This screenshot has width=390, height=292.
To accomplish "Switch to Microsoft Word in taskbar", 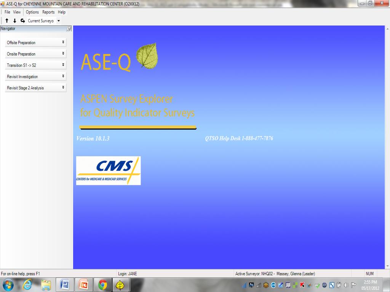I will [x=65, y=285].
